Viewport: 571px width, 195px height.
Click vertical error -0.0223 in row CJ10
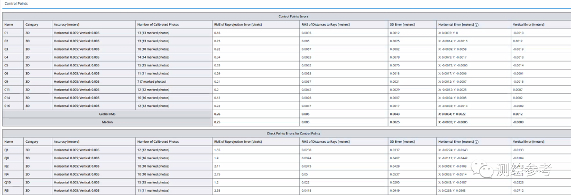tap(518, 182)
